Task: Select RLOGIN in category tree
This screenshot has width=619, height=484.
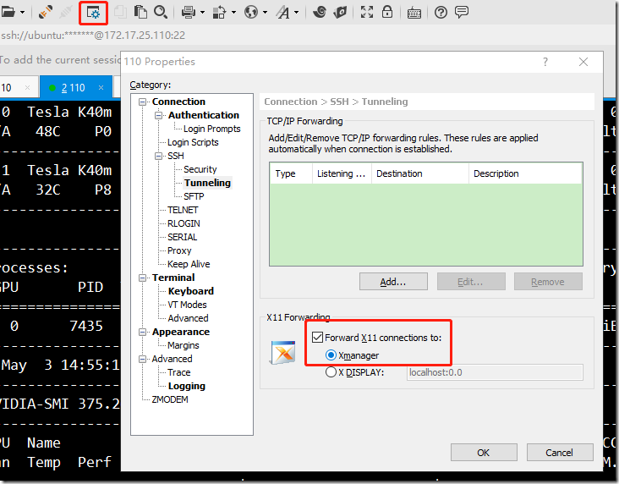Action: [184, 223]
